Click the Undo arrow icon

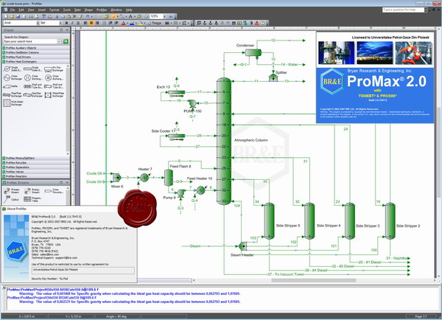(x=88, y=16)
